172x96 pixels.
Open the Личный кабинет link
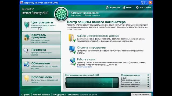point(41,95)
